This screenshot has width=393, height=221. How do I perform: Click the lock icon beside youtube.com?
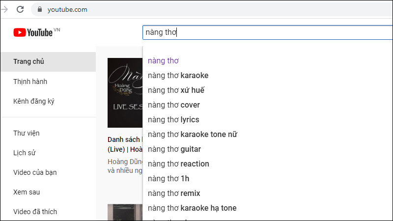[40, 9]
